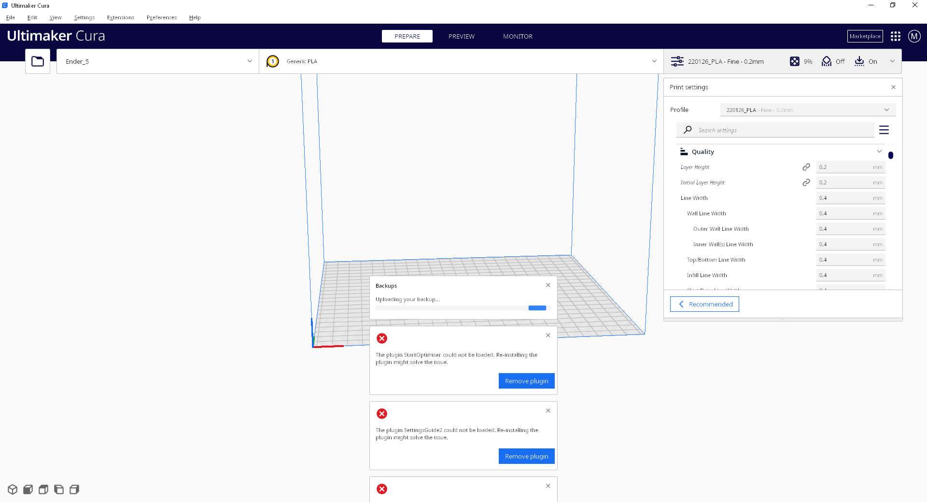Switch to the MONITOR stage
Viewport: 927px width, 502px height.
pyautogui.click(x=518, y=36)
